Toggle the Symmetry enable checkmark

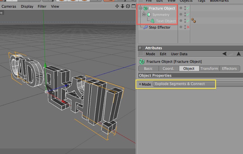point(188,14)
